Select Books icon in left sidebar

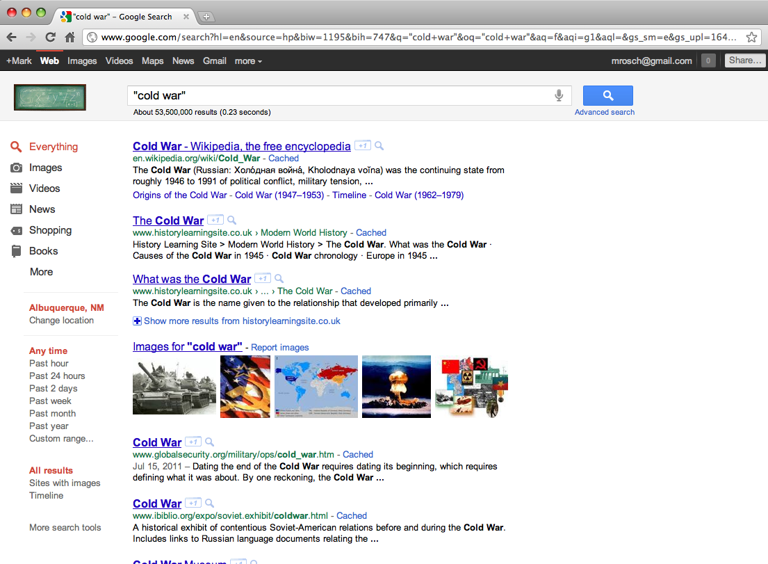click(16, 251)
